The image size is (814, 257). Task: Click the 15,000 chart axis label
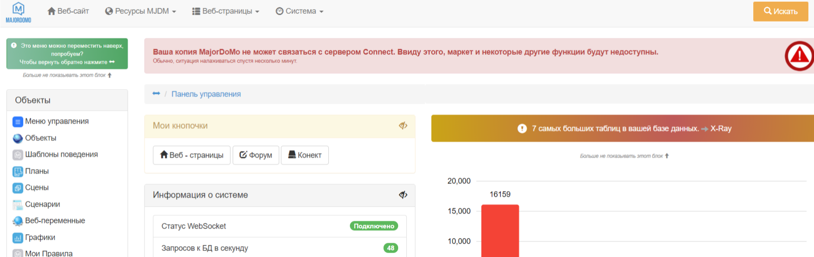pyautogui.click(x=459, y=211)
